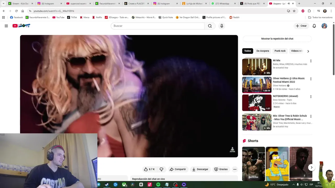Open options for Oliver Tree mix
335x188 pixels.
click(311, 116)
